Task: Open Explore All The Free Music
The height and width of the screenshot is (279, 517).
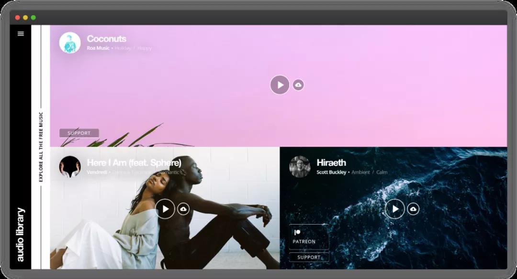Action: [41, 147]
